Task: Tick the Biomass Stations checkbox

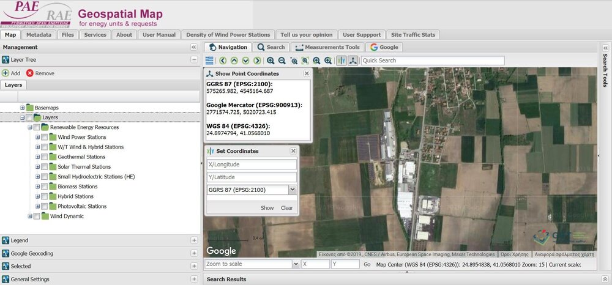Action: tap(44, 187)
